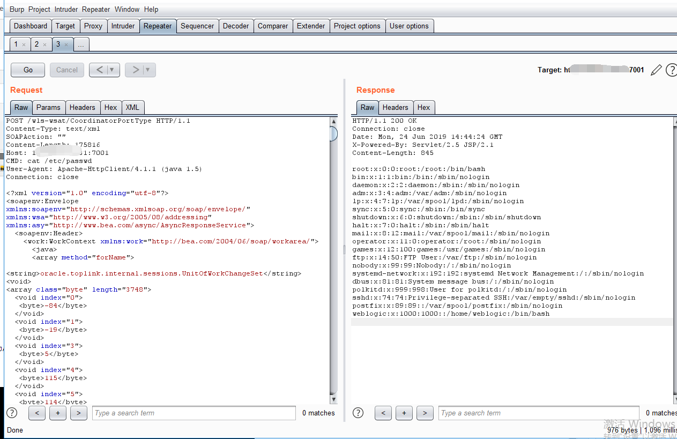Go to previous request in history
The image size is (677, 439).
point(99,70)
